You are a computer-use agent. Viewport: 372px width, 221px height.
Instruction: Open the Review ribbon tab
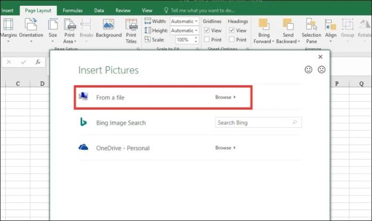point(123,10)
